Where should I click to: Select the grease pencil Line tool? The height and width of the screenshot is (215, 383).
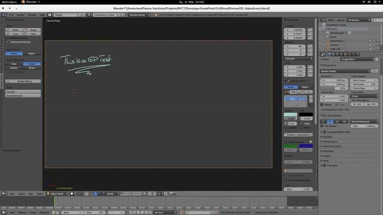[x=14, y=33]
